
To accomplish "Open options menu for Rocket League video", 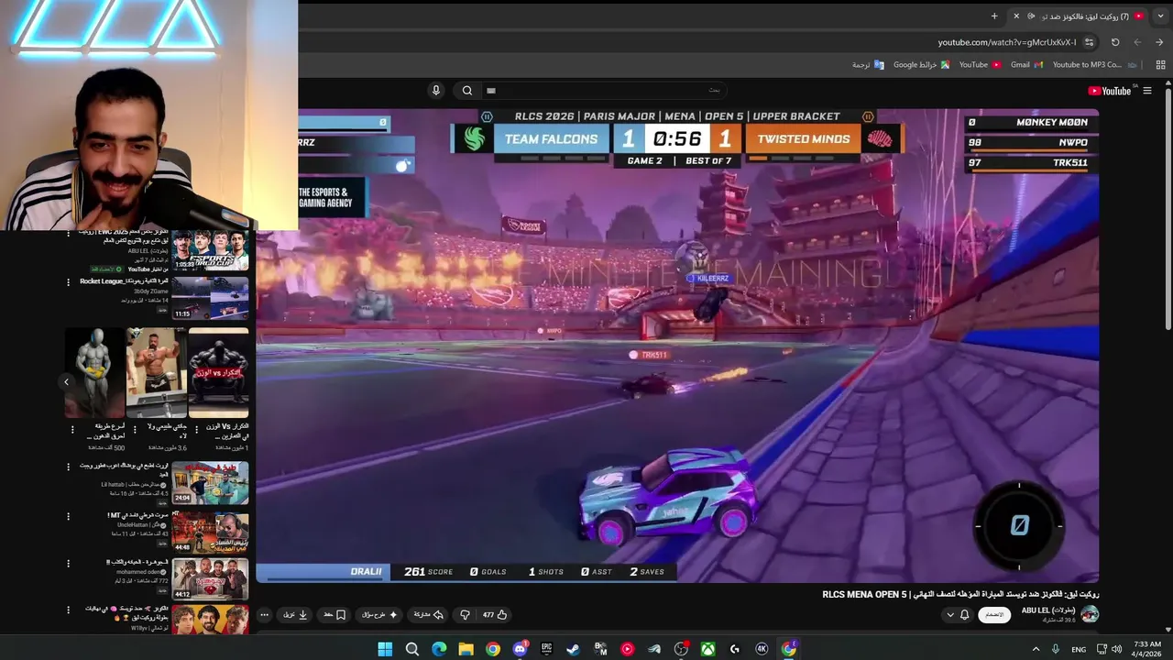I will (x=68, y=282).
